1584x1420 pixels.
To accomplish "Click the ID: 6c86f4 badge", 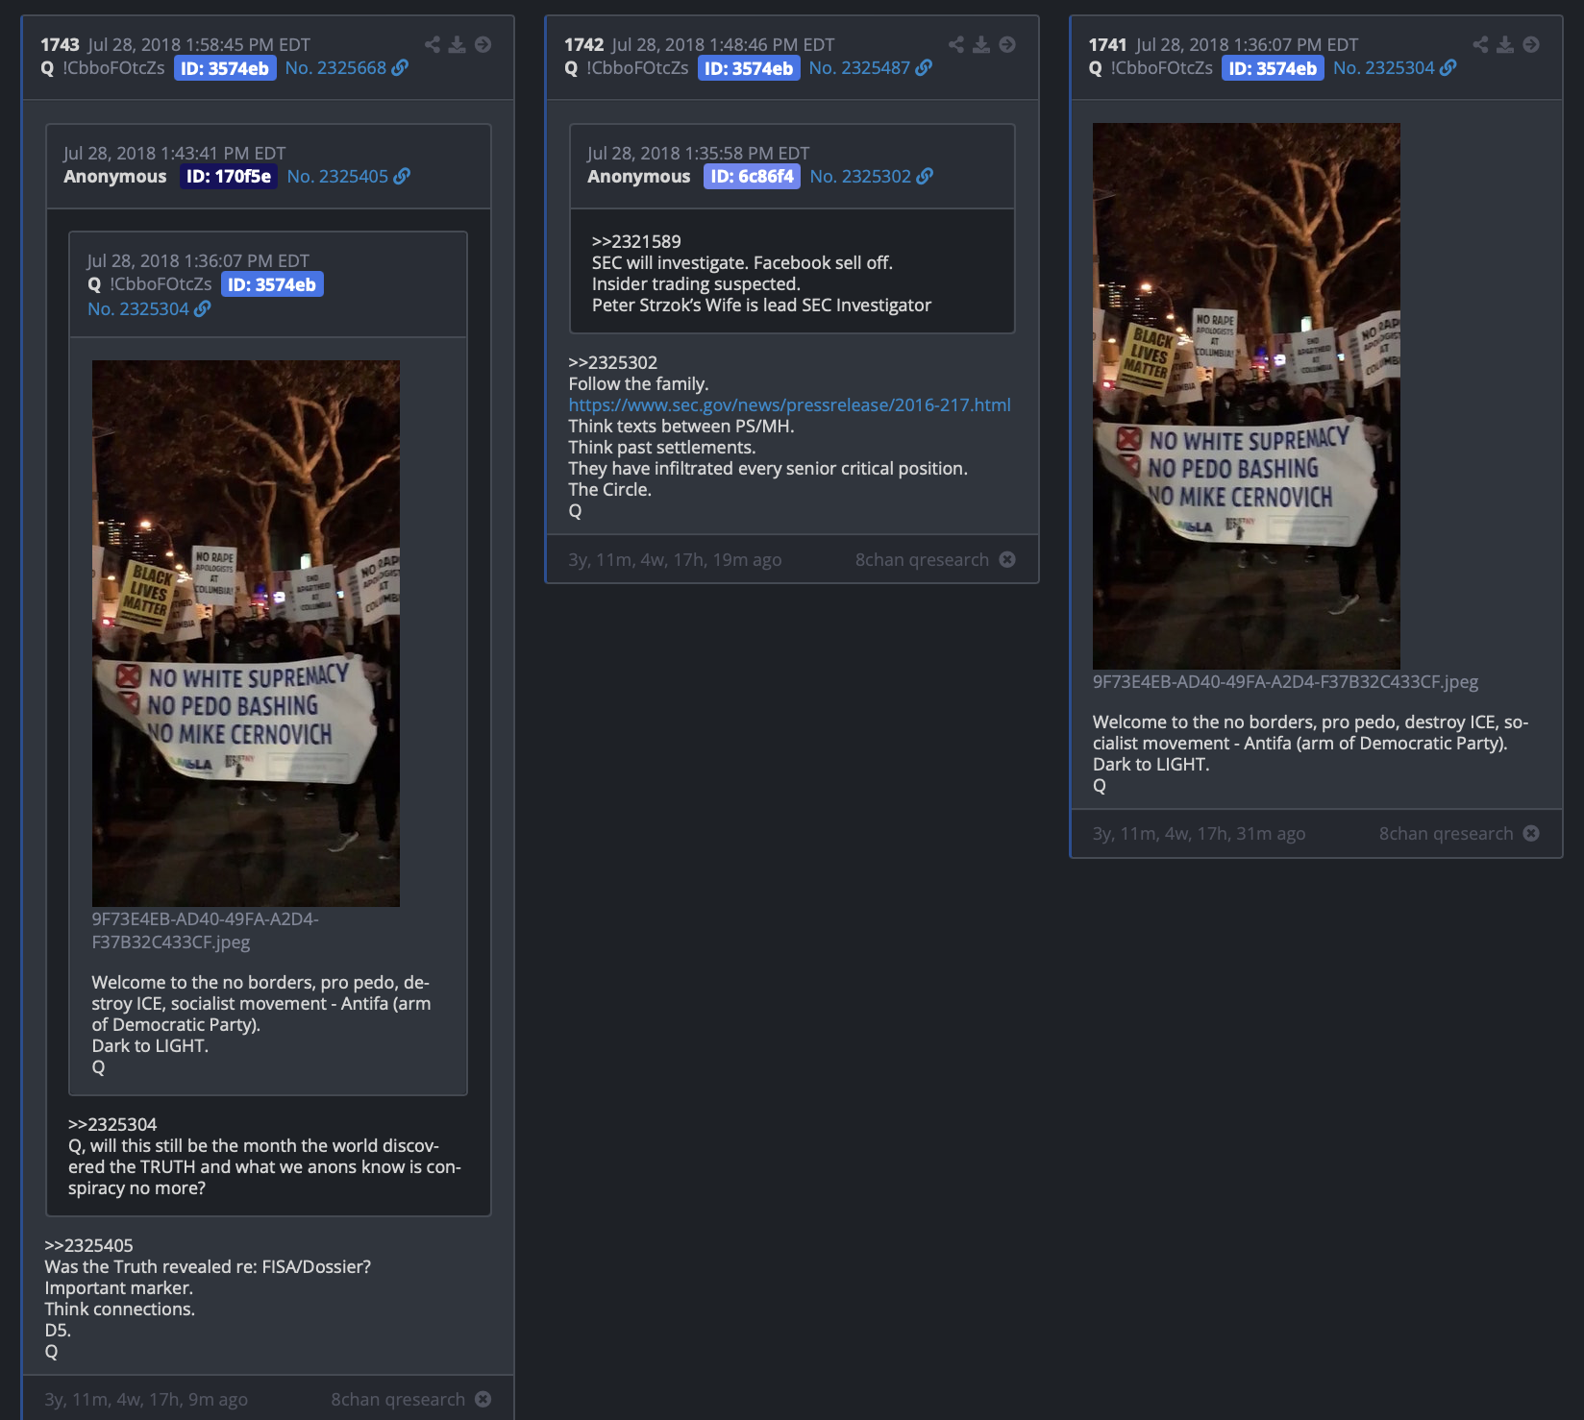I will [x=752, y=176].
